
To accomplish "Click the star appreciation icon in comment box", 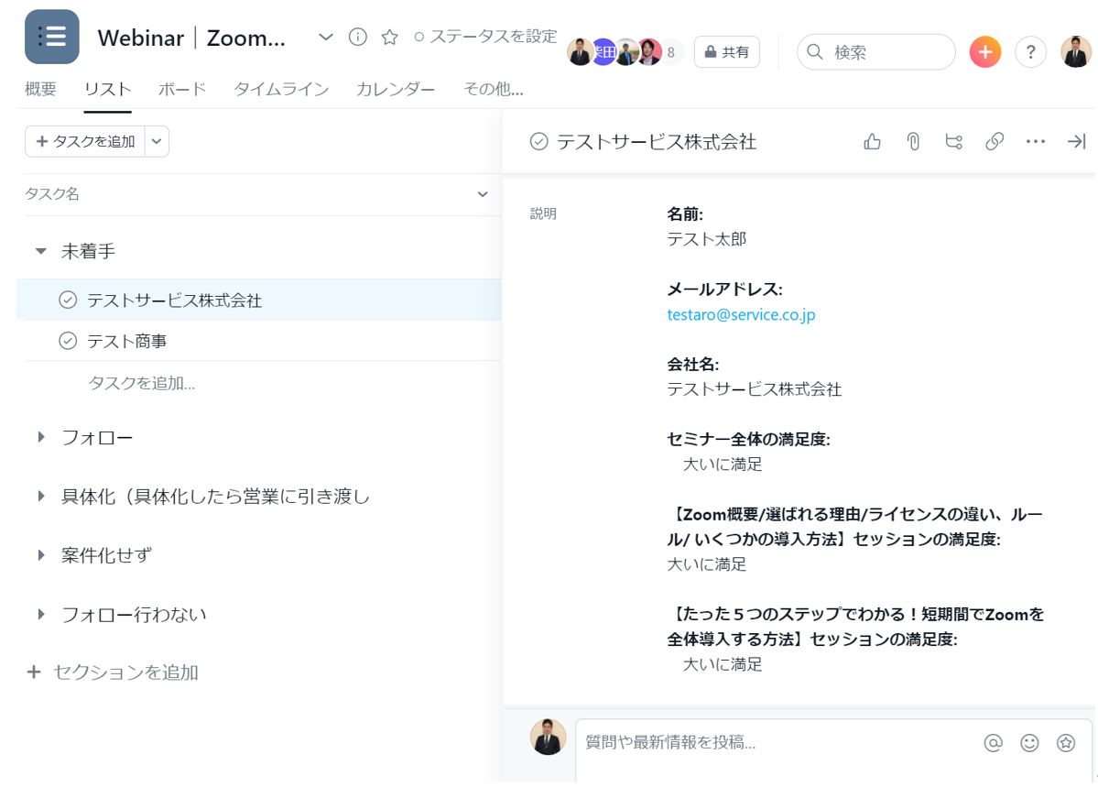I will (x=1066, y=743).
